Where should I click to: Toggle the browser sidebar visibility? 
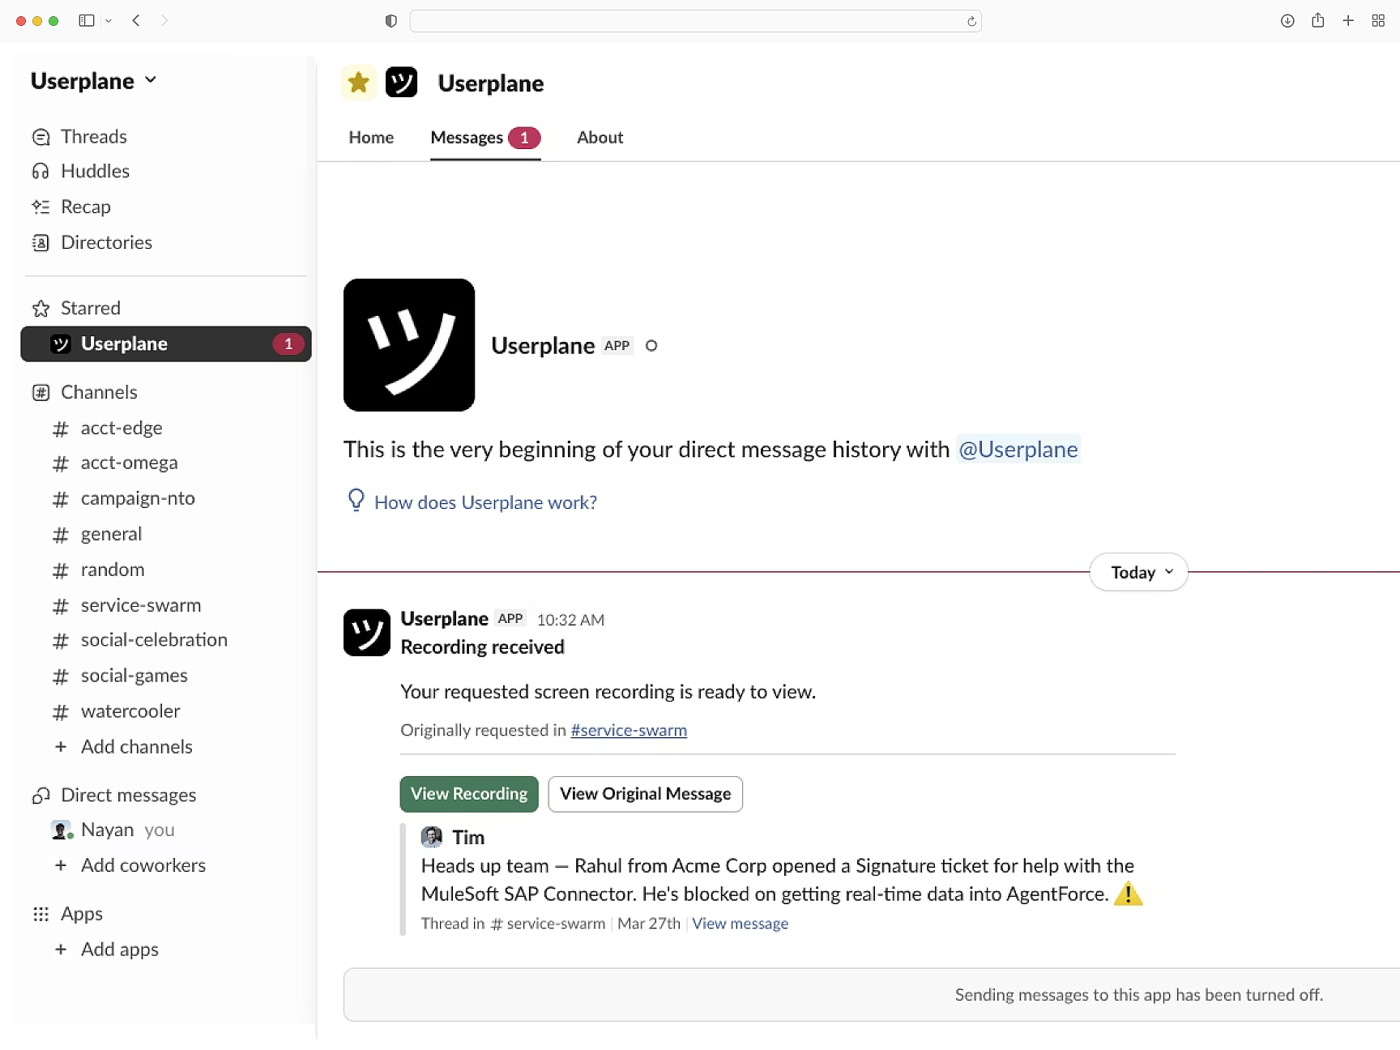point(87,21)
